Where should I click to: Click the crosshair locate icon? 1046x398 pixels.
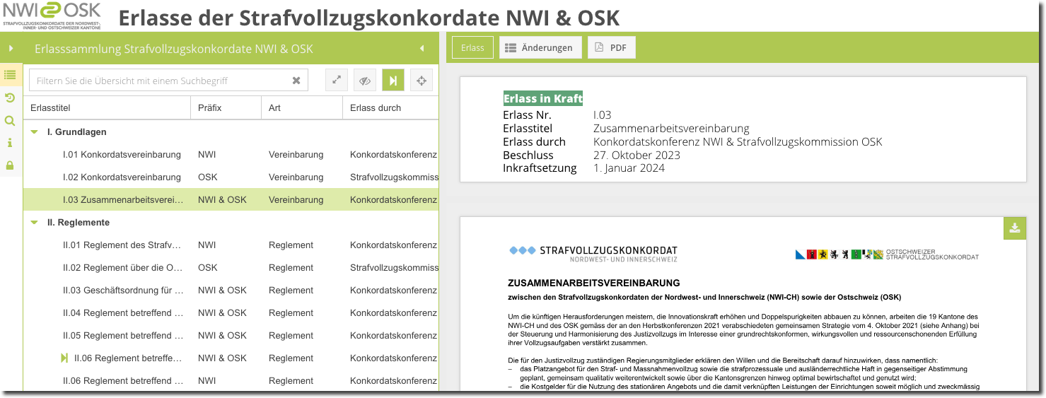422,81
